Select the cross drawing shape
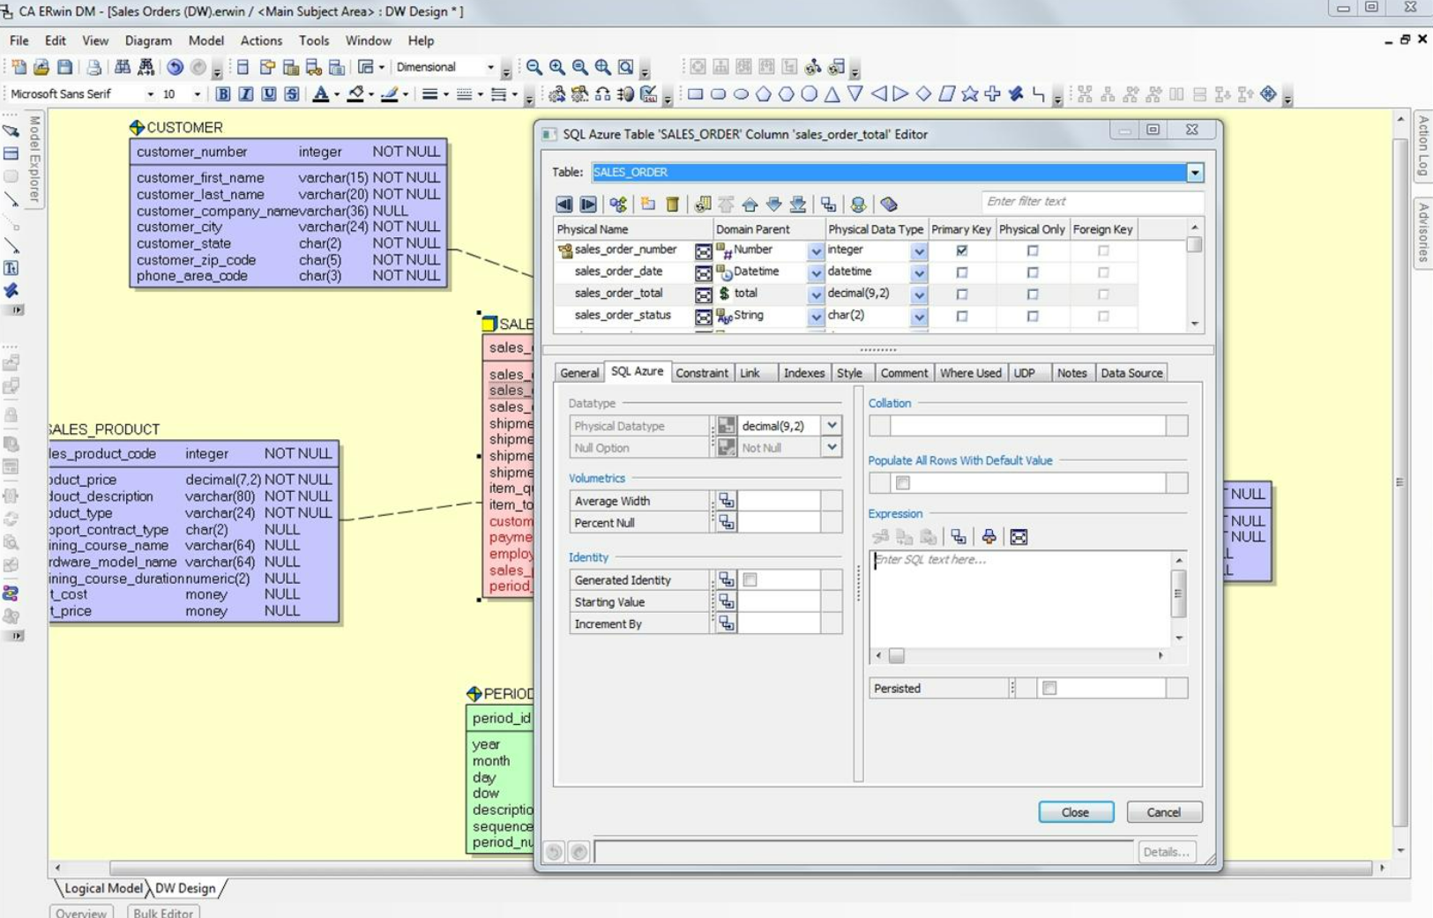The width and height of the screenshot is (1433, 918). tap(993, 93)
